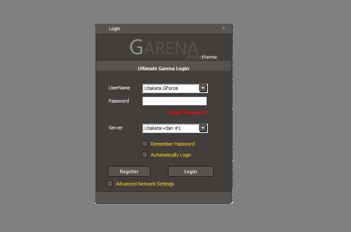The width and height of the screenshot is (351, 232).
Task: Click the Login title bar text
Action: point(115,29)
